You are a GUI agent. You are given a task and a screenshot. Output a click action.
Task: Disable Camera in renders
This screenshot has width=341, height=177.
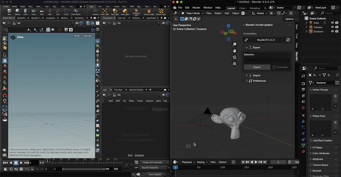click(337, 27)
